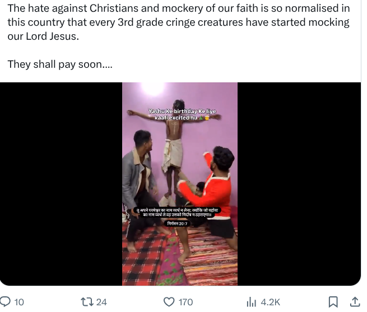
Task: Click the black area left of video
Action: point(61,184)
